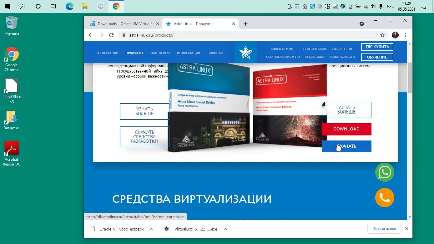Switch the РУС input language indicator
434x244 pixels.
coord(390,6)
